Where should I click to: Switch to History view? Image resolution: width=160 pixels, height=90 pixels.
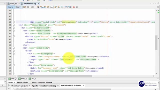coord(18,7)
